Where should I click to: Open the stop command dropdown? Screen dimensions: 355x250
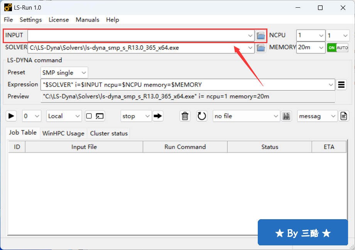click(x=136, y=116)
